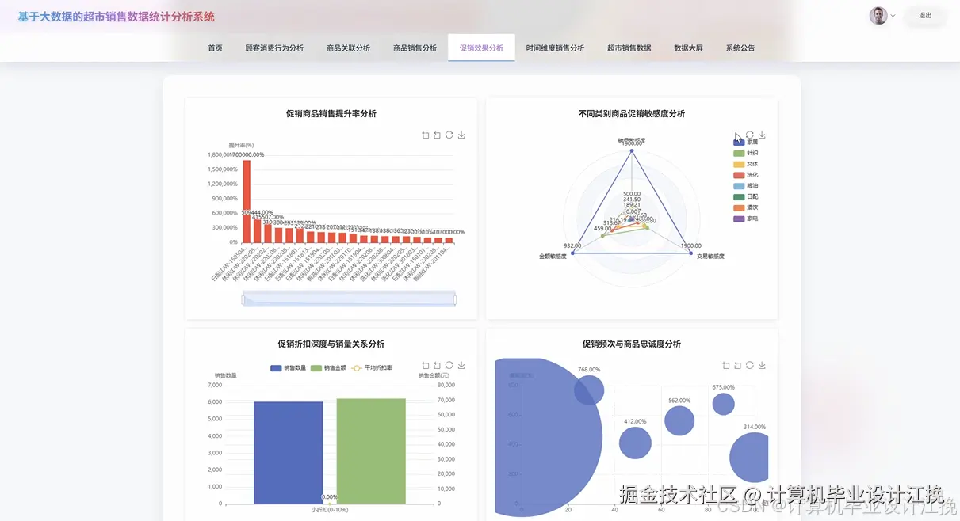This screenshot has width=960, height=521.
Task: Toggle 酒饮 series in radar legend
Action: (x=746, y=207)
